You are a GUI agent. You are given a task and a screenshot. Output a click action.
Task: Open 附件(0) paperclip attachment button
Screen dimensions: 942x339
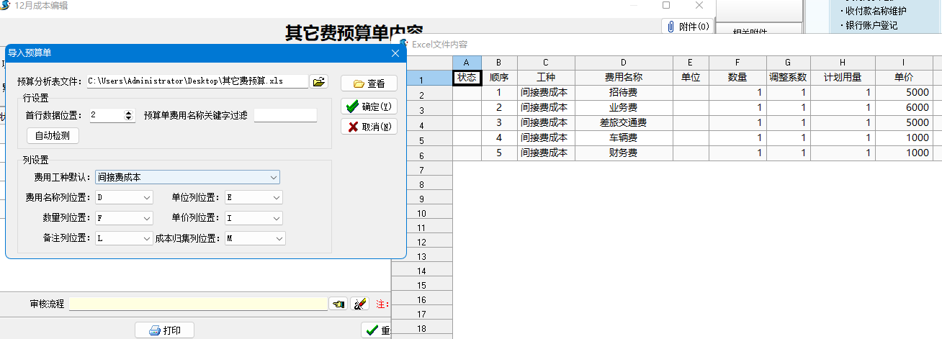687,27
